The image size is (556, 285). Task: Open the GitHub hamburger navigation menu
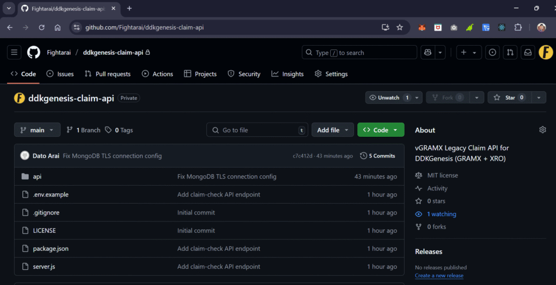(14, 53)
